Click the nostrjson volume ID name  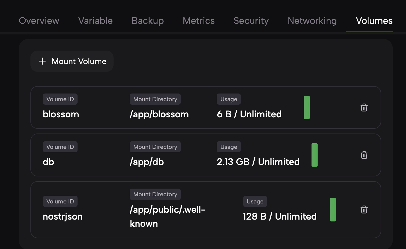(63, 216)
